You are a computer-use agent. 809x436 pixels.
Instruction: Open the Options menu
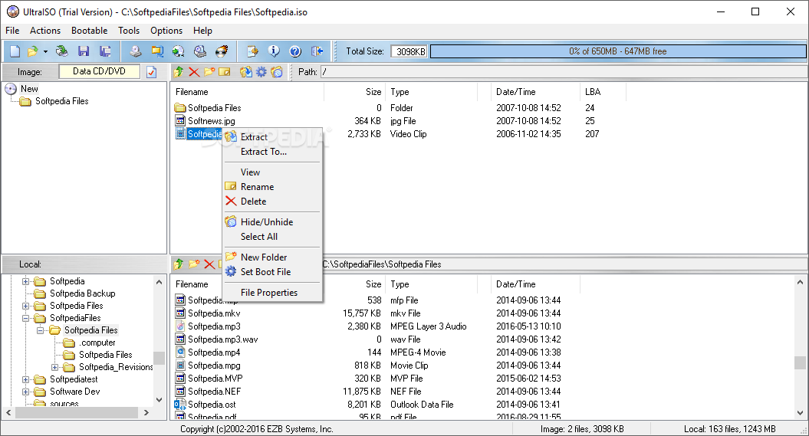[166, 31]
